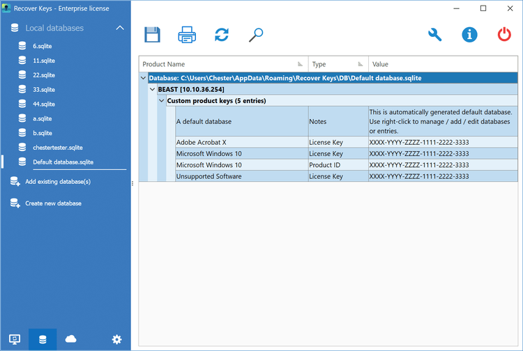Screen dimensions: 523x351
Task: Collapse the Database path row chevron
Action: (144, 78)
